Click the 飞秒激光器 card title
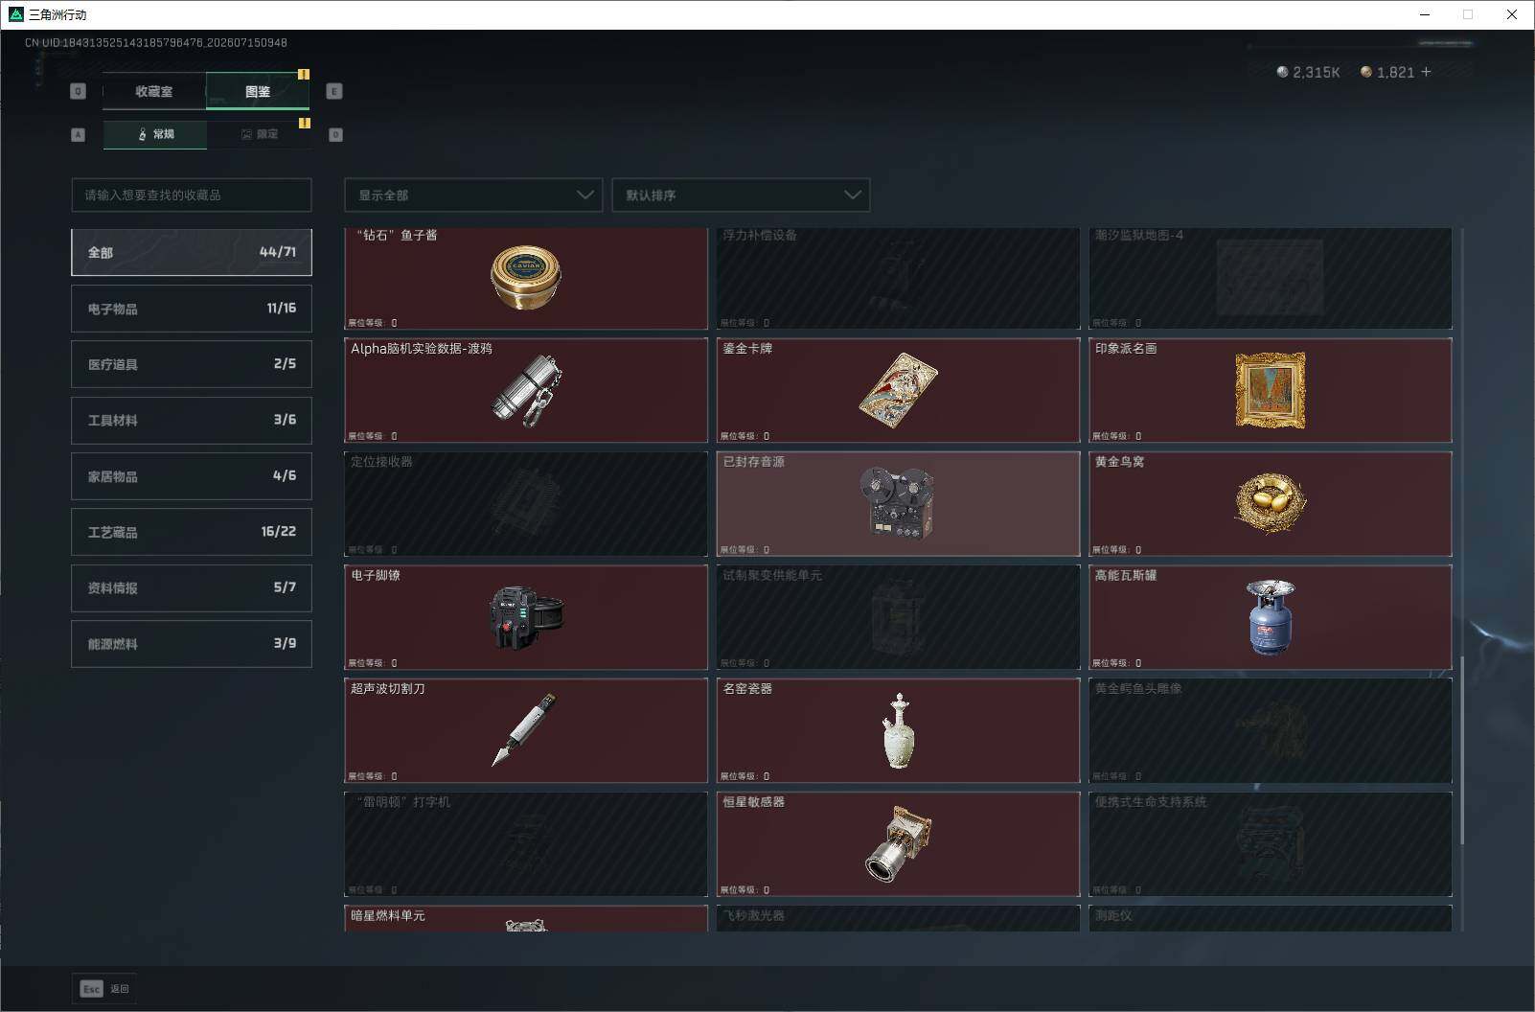The width and height of the screenshot is (1535, 1012). [x=753, y=915]
